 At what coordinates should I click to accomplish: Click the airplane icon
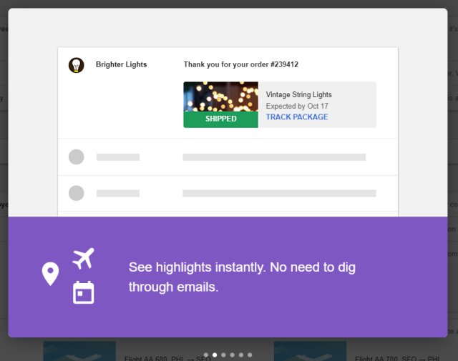[x=84, y=259]
